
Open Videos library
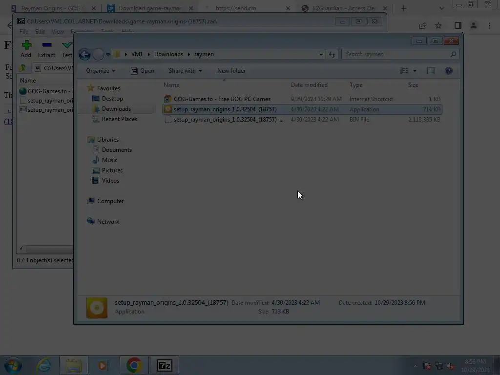(106, 181)
